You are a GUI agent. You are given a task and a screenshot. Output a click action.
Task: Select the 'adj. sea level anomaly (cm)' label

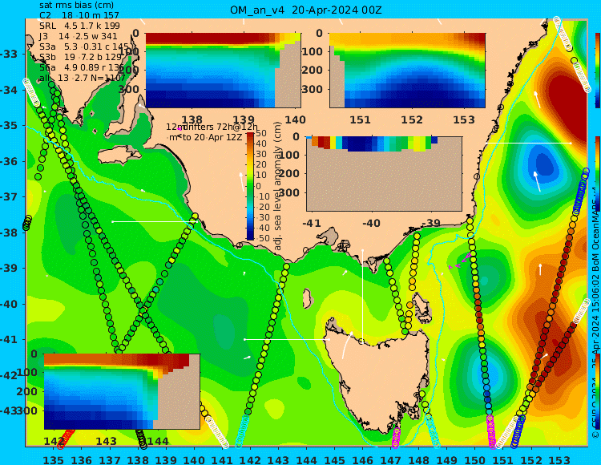tap(278, 186)
